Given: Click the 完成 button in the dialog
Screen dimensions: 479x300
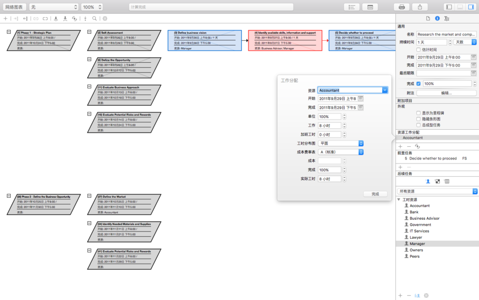Looking at the screenshot, I should click(376, 195).
